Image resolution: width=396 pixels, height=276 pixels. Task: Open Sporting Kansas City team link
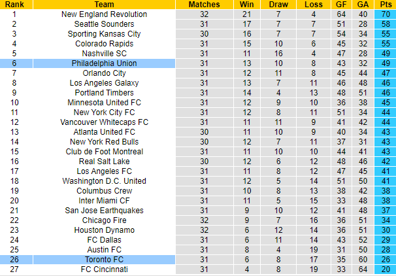tap(103, 33)
